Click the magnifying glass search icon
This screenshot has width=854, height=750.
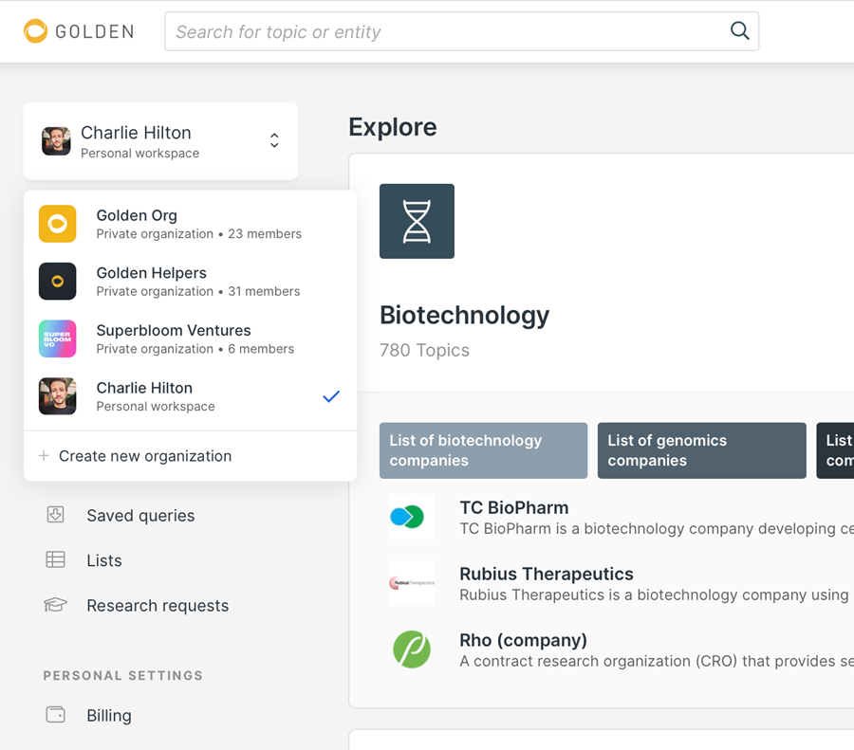[x=739, y=31]
